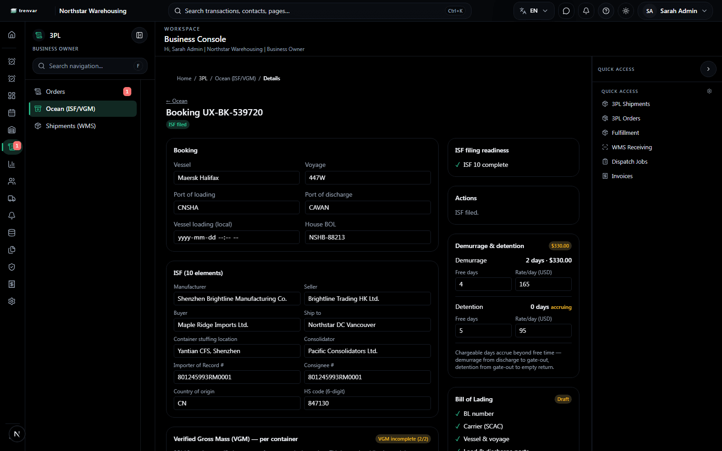Click the second alarm-check rail icon
Viewport: 722px width, 451px height.
(x=12, y=78)
